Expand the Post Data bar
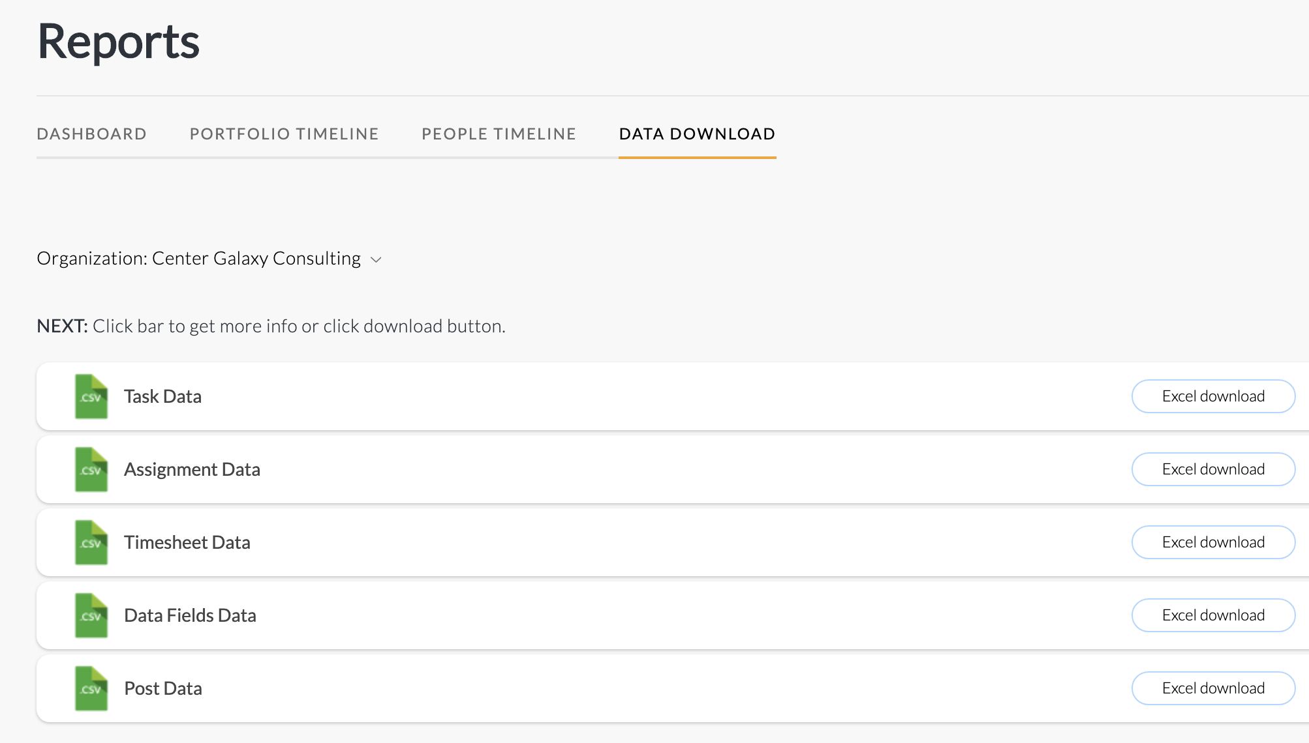Image resolution: width=1309 pixels, height=743 pixels. tap(673, 688)
